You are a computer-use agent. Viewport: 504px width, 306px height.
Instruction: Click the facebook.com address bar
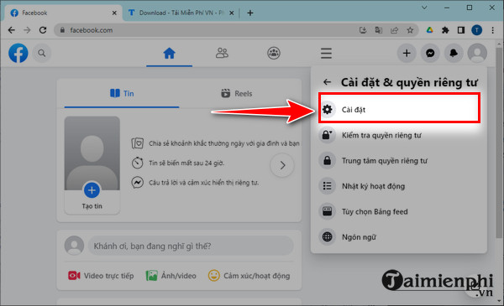[x=236, y=30]
